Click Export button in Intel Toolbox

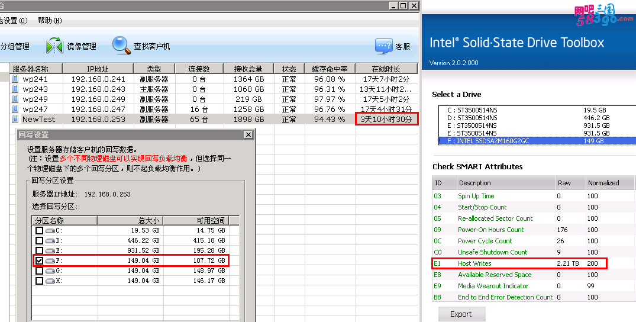(x=461, y=314)
